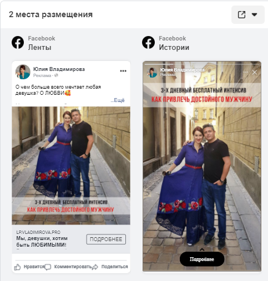This screenshot has width=268, height=281.
Task: Expand the preview options dropdown arrow
Action: pyautogui.click(x=255, y=14)
